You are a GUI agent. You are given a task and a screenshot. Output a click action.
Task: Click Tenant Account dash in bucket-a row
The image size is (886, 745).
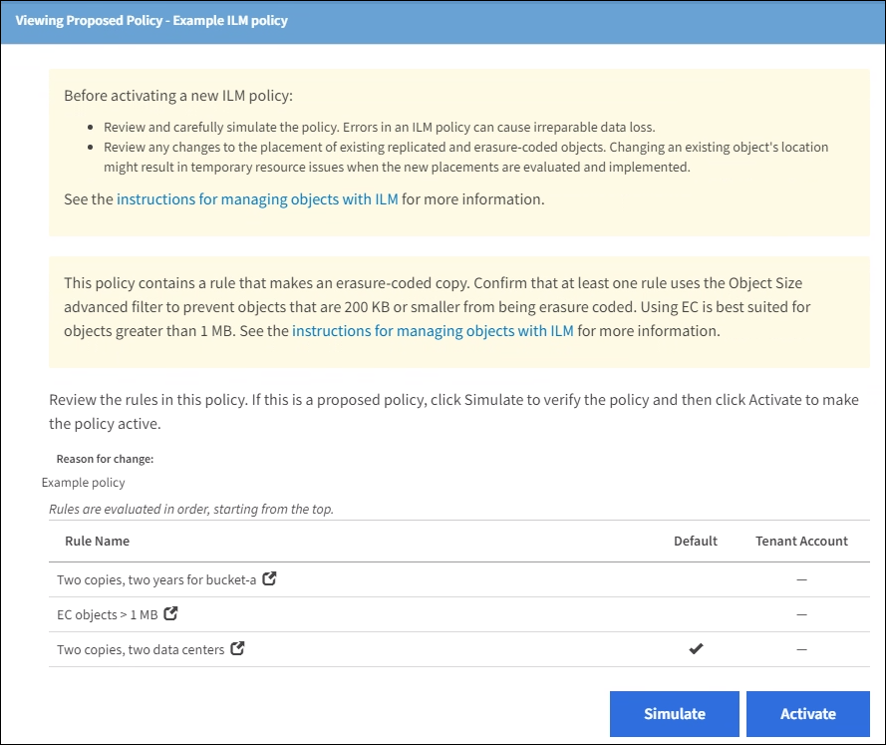pos(801,579)
